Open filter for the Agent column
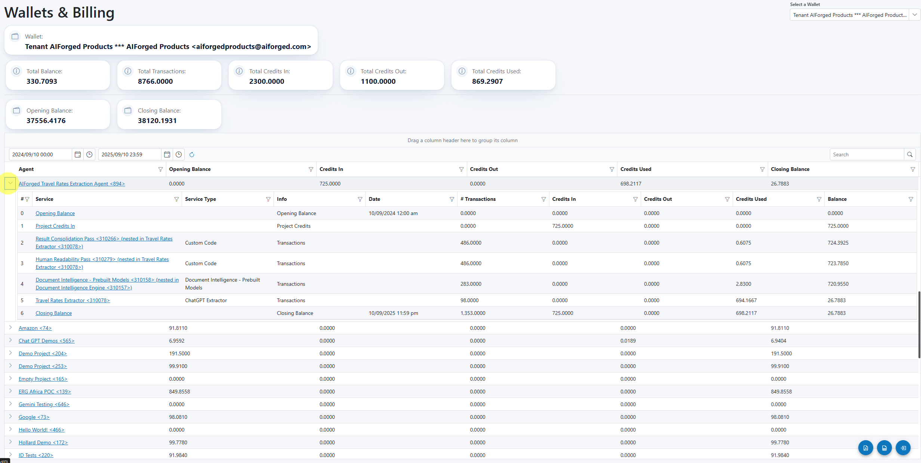Image resolution: width=921 pixels, height=463 pixels. point(160,169)
